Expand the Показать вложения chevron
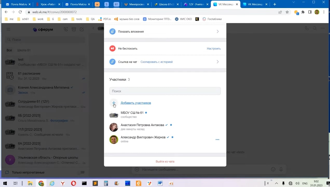The height and width of the screenshot is (187, 330). point(218,31)
